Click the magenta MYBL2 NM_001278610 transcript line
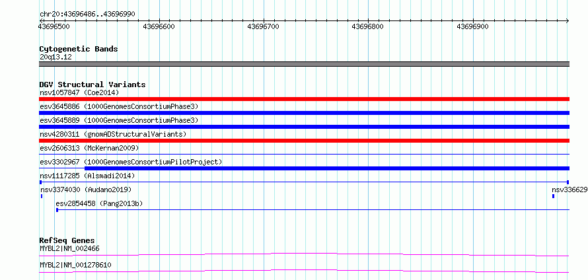The width and height of the screenshot is (588, 280). tap(304, 271)
